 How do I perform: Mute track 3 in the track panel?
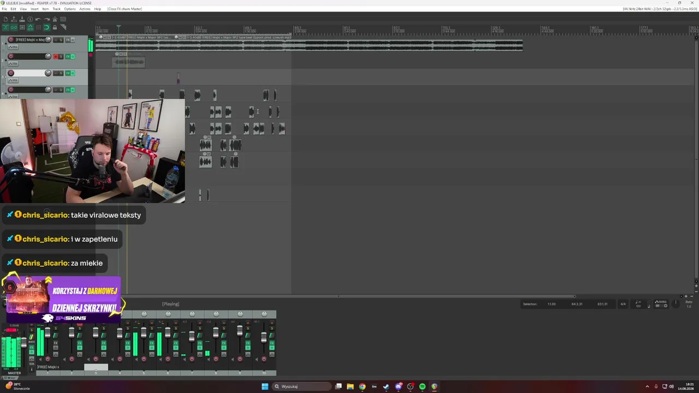click(x=55, y=73)
